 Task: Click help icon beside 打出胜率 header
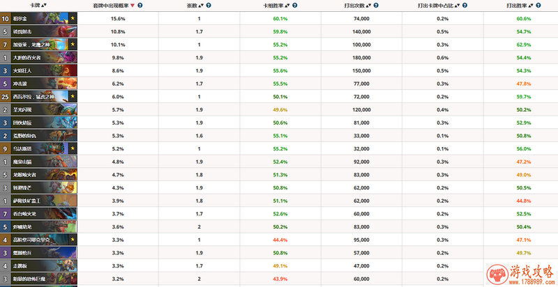click(x=548, y=6)
